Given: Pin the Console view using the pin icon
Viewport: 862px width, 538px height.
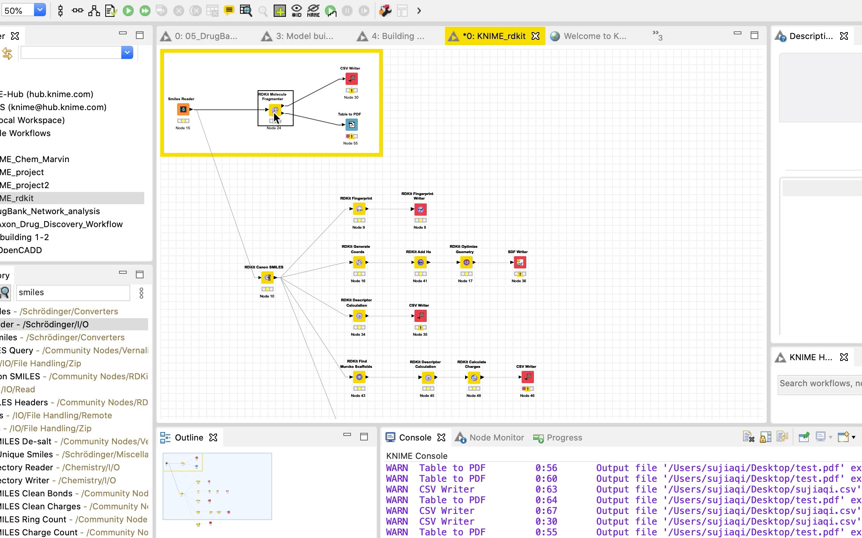Looking at the screenshot, I should coord(803,437).
